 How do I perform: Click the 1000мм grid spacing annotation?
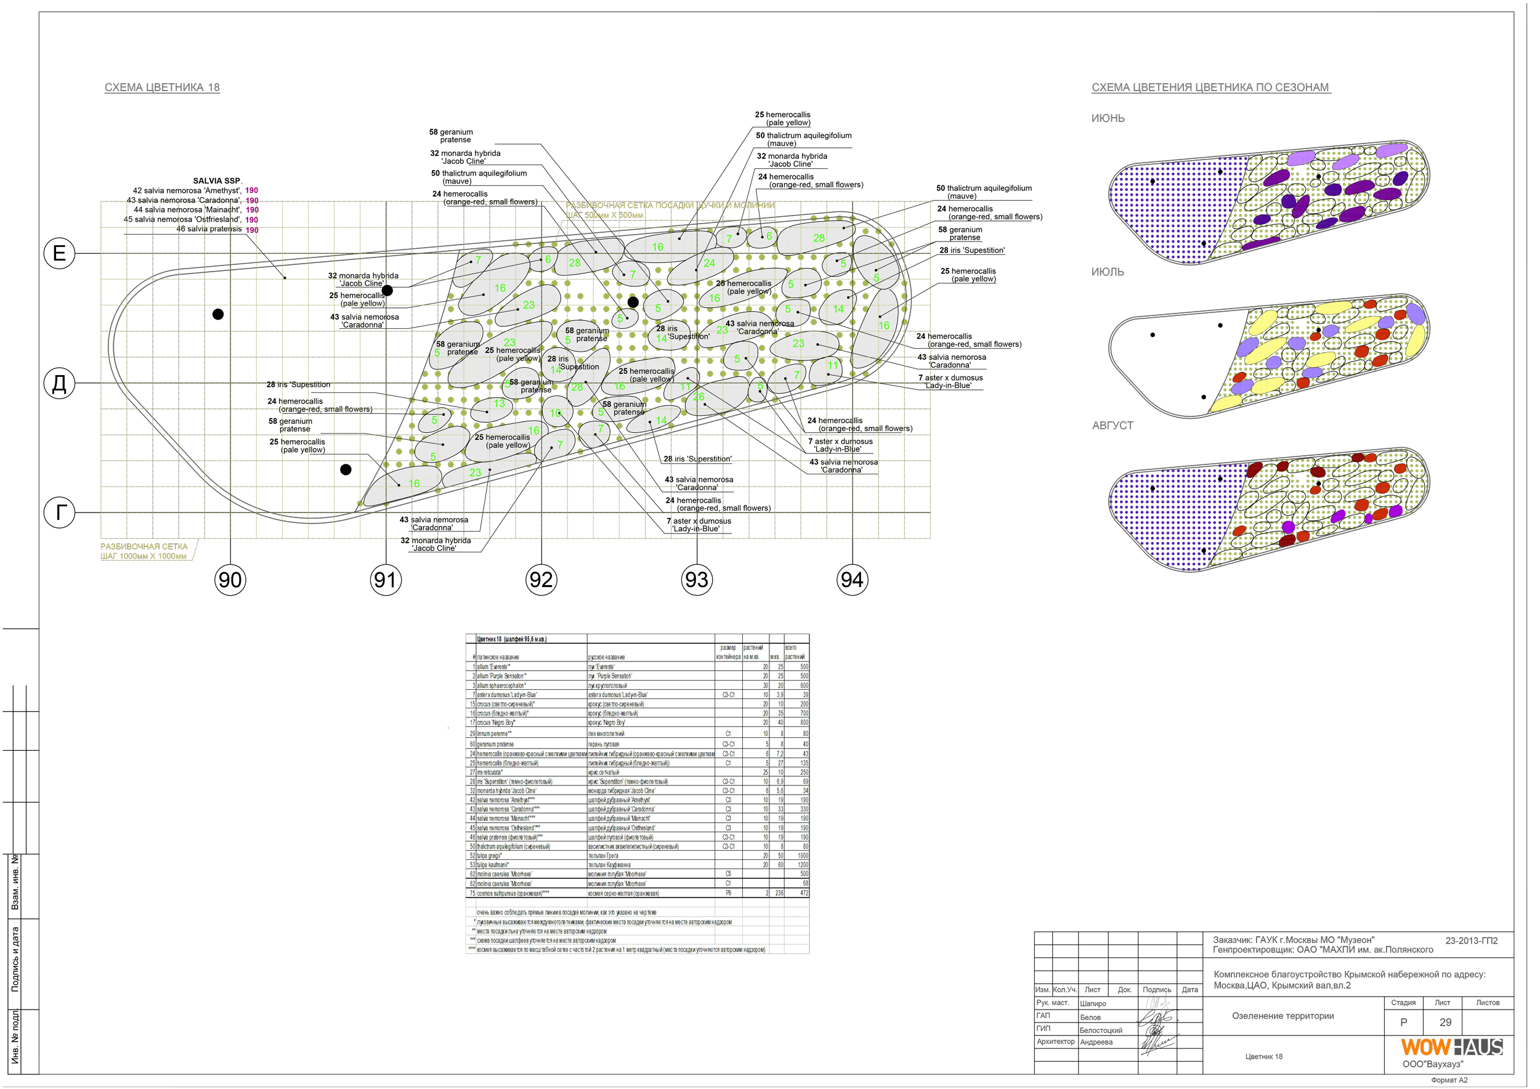[144, 556]
